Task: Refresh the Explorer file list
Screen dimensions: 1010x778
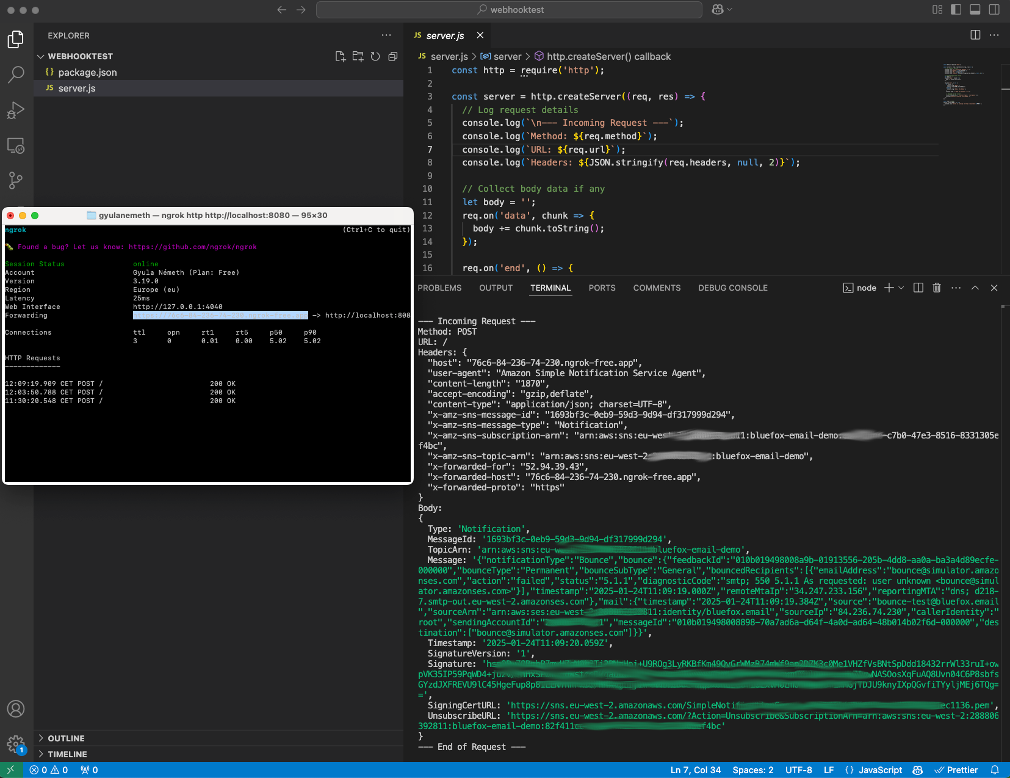Action: [375, 56]
